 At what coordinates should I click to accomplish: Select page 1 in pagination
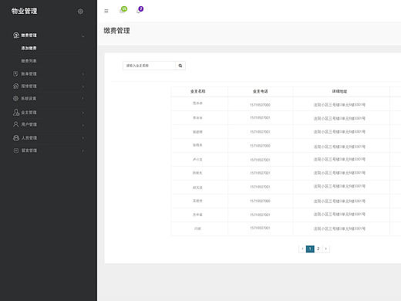coord(310,249)
